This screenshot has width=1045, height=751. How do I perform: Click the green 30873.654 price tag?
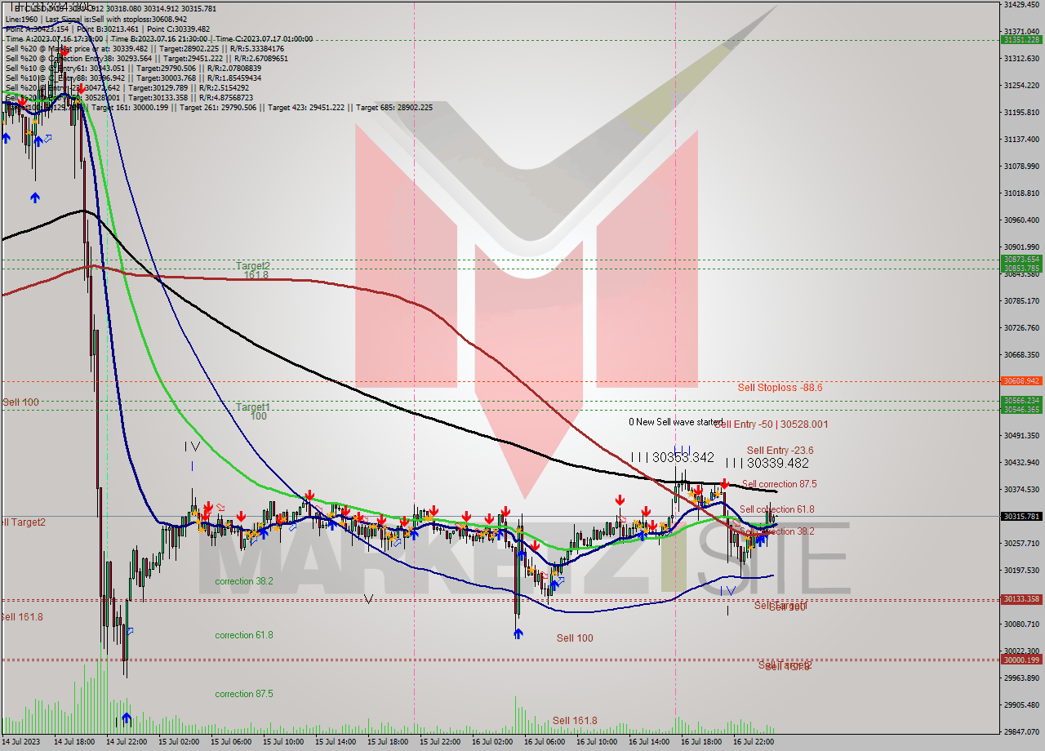pyautogui.click(x=1021, y=260)
